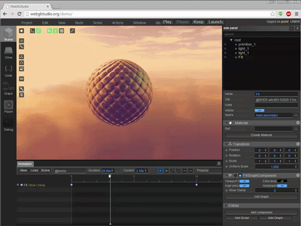Click the Add component button
This screenshot has height=226, width=301.
261,213
